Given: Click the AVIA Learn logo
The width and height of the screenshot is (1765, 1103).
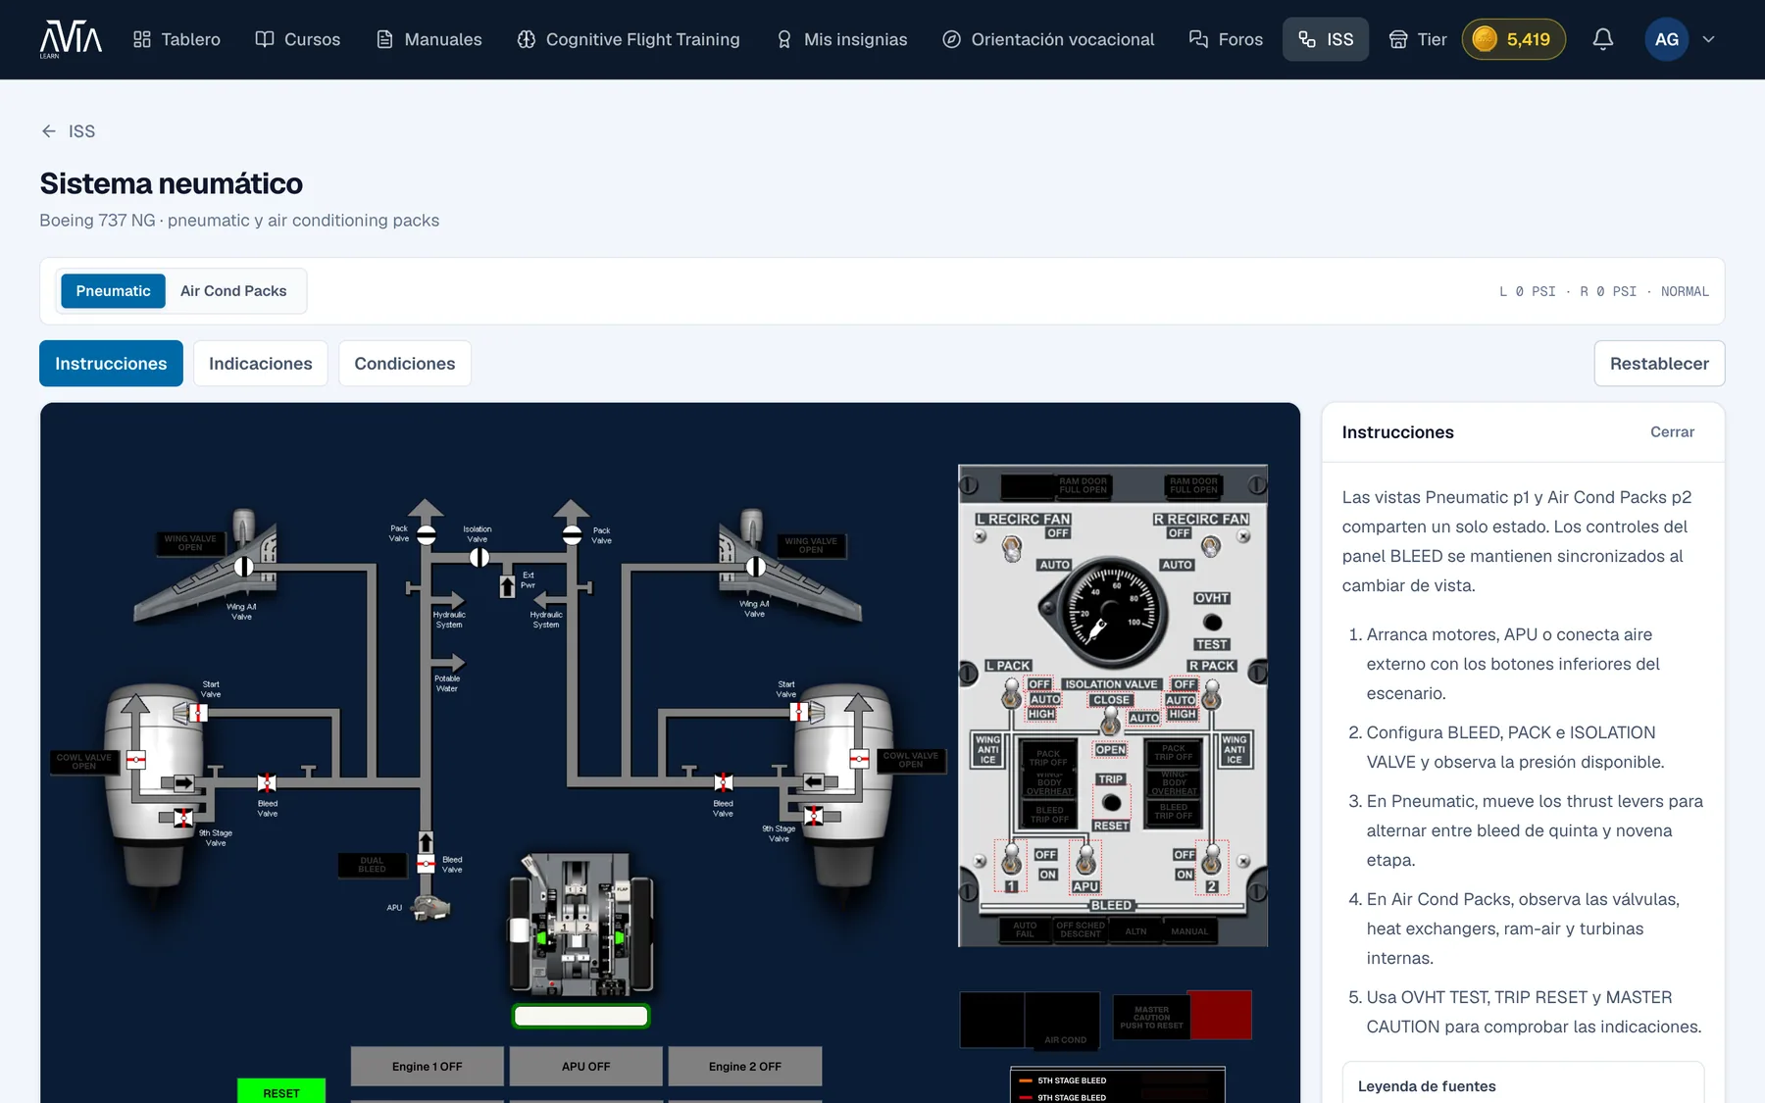Looking at the screenshot, I should pyautogui.click(x=71, y=39).
